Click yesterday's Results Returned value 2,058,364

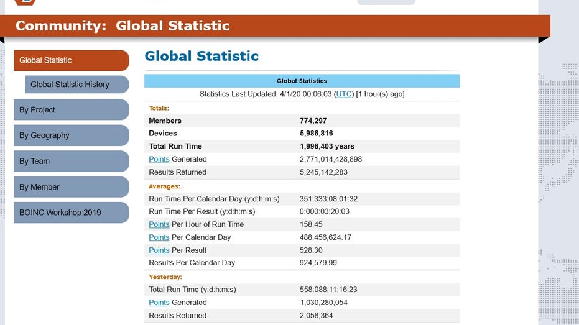point(316,316)
